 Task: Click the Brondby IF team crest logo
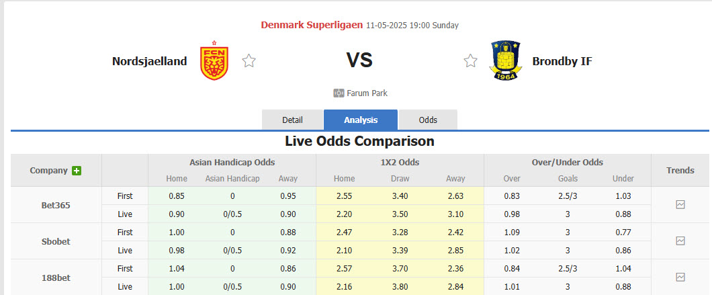pyautogui.click(x=505, y=61)
